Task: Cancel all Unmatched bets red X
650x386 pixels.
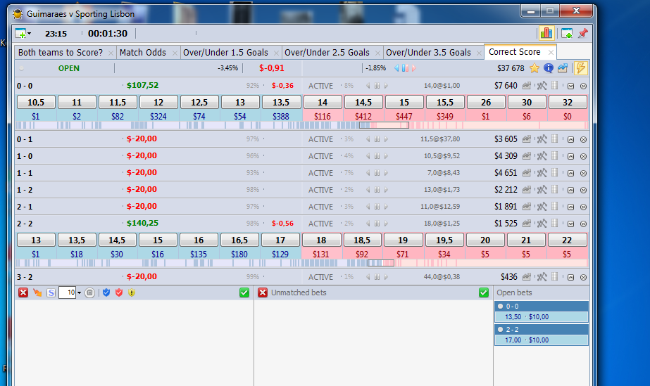Action: tap(263, 293)
